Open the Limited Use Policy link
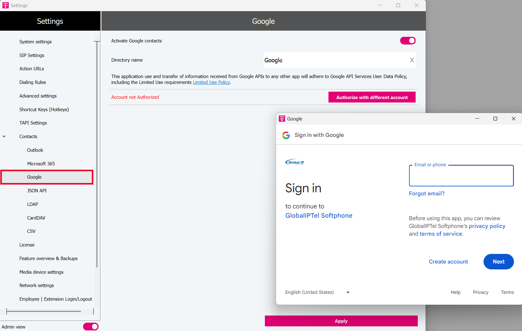 [211, 82]
